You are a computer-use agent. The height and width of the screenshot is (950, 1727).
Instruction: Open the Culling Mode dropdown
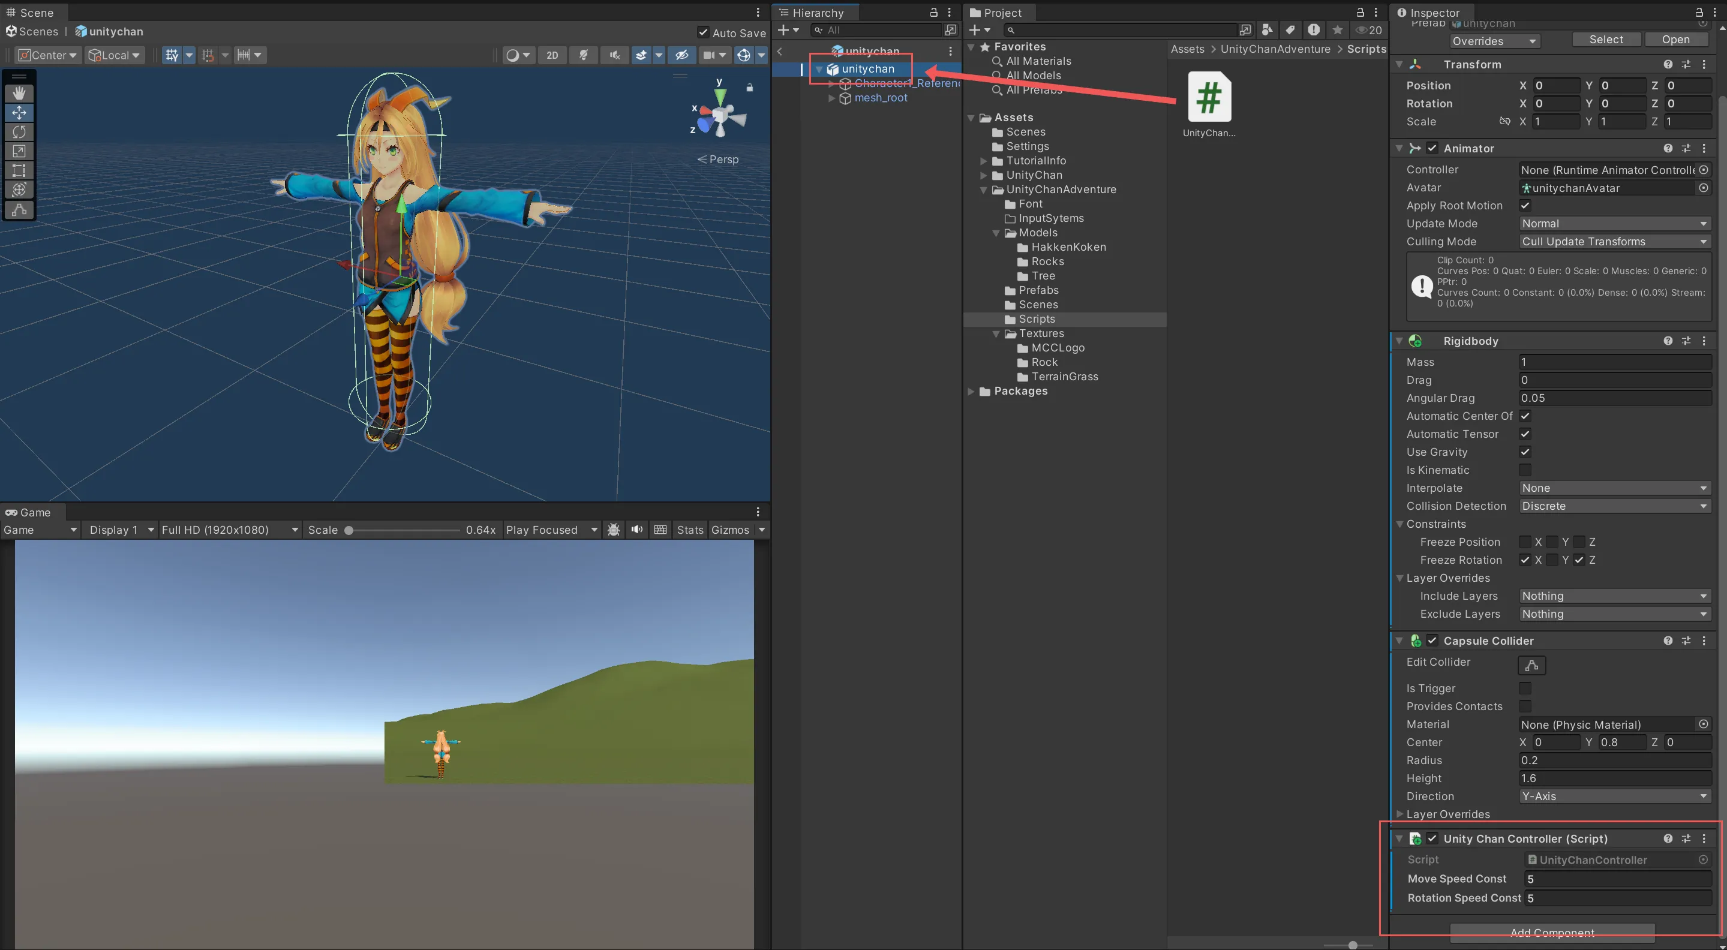tap(1614, 241)
